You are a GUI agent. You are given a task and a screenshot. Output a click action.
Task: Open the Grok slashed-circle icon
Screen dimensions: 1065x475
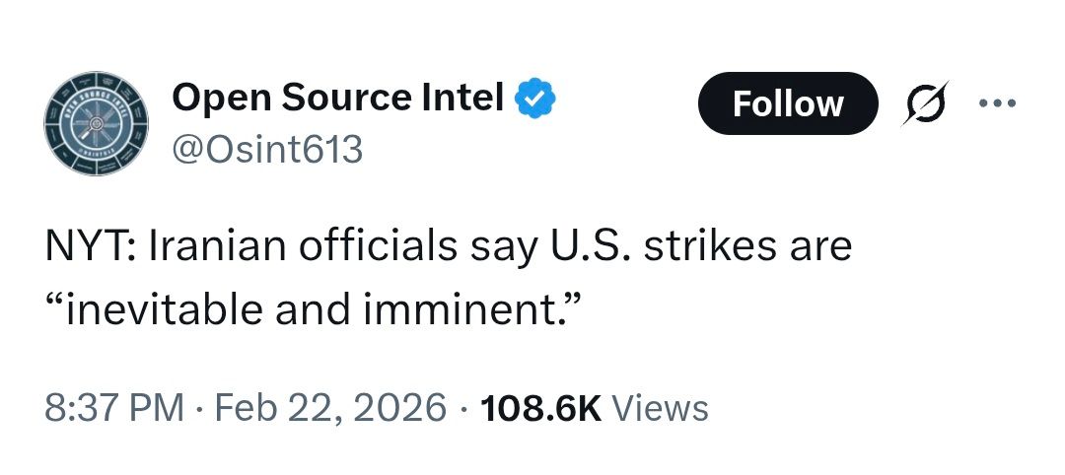coord(924,103)
